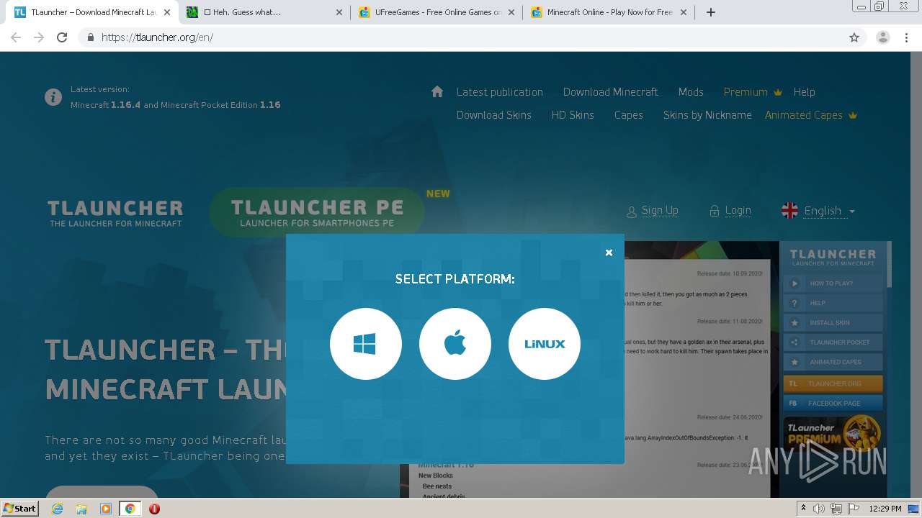Show hidden system tray icons
Image resolution: width=922 pixels, height=518 pixels.
(803, 509)
